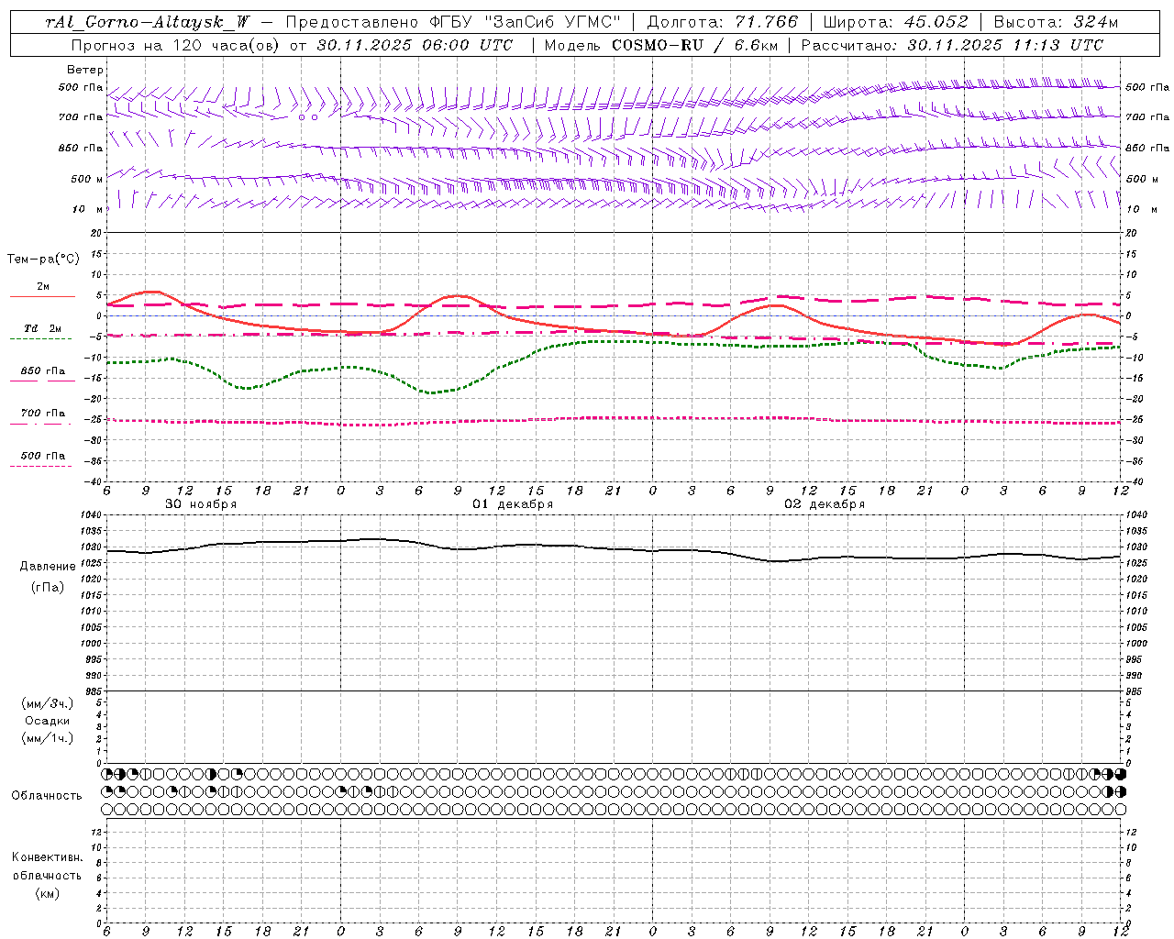The height and width of the screenshot is (939, 1174).
Task: Click the (мм/1ч.) precipitation unit label
Action: (x=48, y=738)
